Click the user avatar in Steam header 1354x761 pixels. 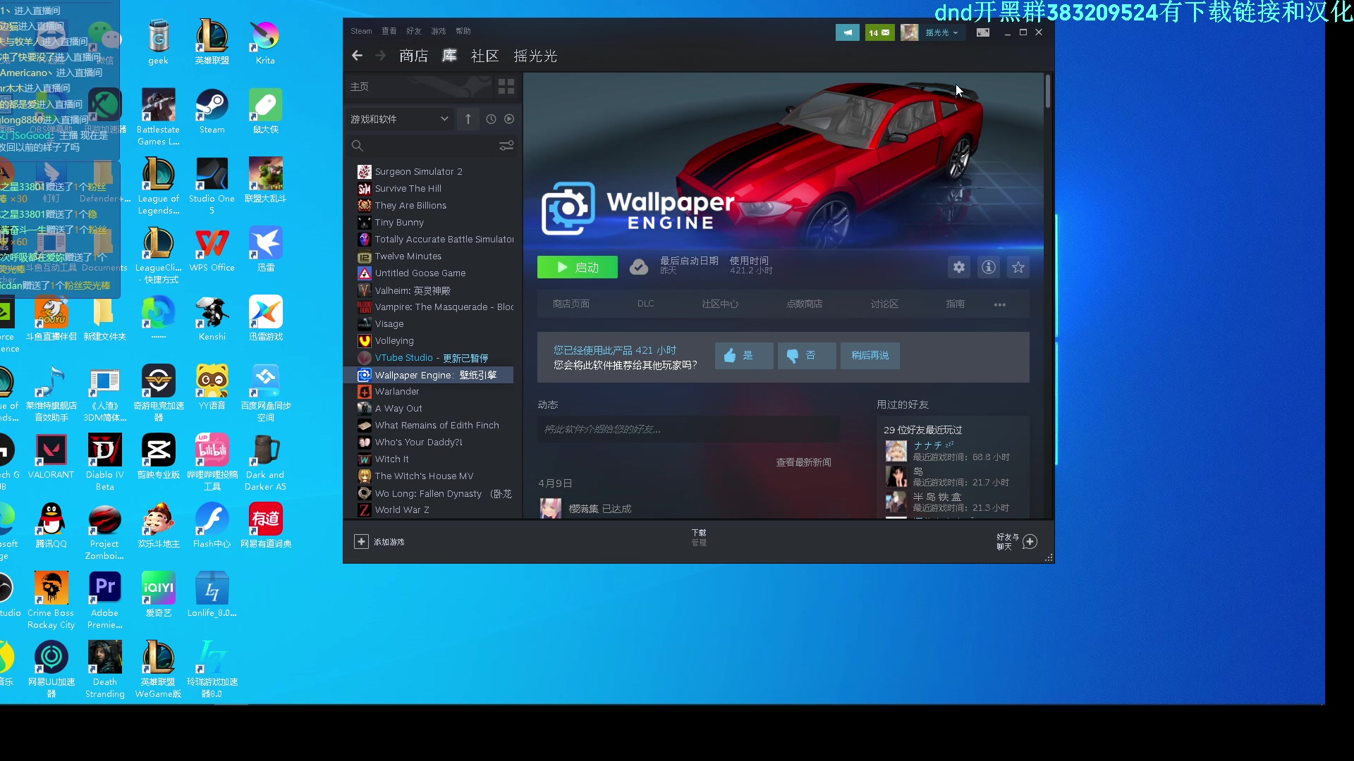910,32
